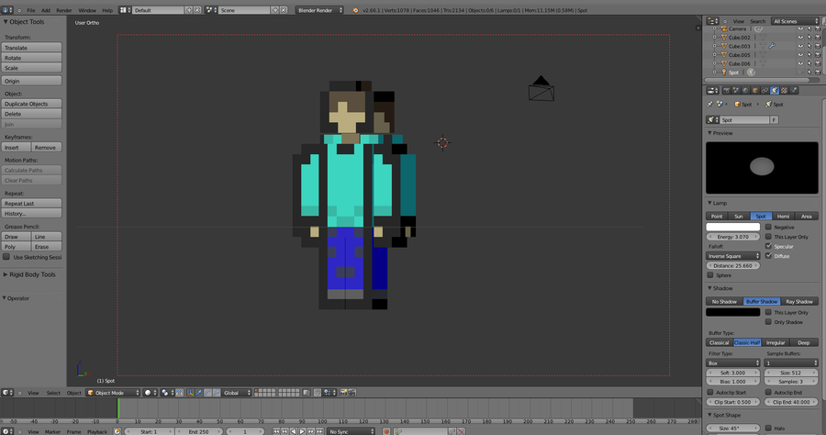Toggle snap during transform magnet icon
Screen dimensions: 826x435
318,393
